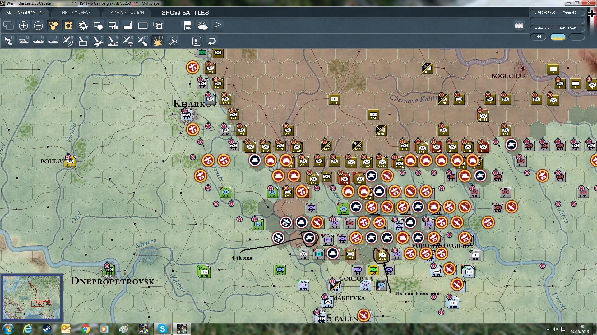
Task: Select F3 naval transport mode icon
Action: pyautogui.click(x=38, y=41)
